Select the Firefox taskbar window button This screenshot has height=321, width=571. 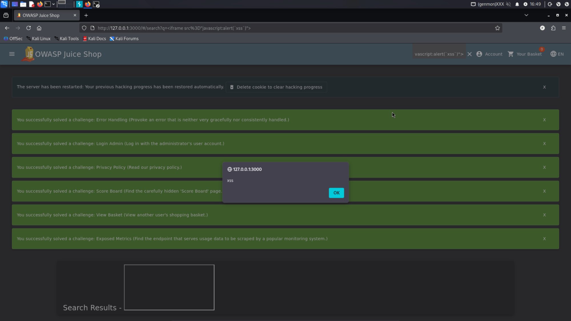pos(88,4)
